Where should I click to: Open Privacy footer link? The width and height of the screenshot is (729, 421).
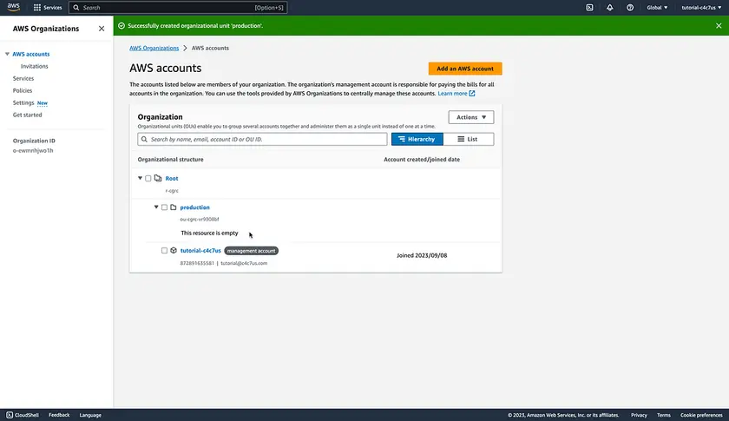click(x=639, y=415)
